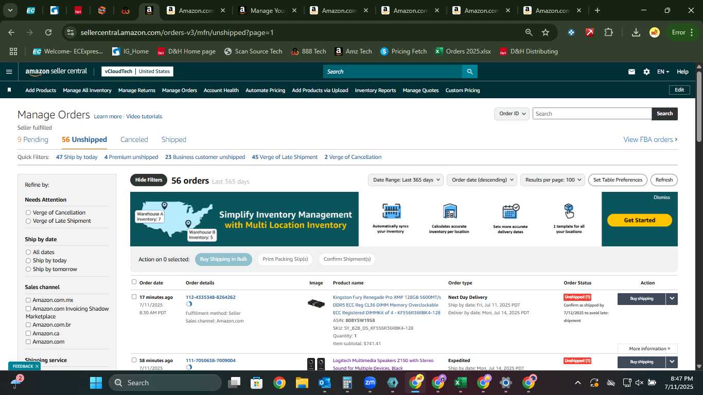Click the magnifier search button in header
703x395 pixels.
click(x=469, y=71)
